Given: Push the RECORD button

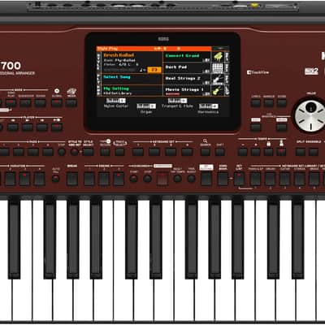Looking at the screenshot, I should (105, 152).
